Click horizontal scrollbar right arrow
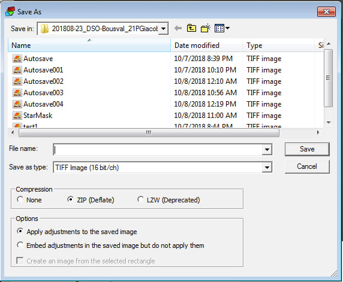The height and width of the screenshot is (282, 343). [x=318, y=132]
